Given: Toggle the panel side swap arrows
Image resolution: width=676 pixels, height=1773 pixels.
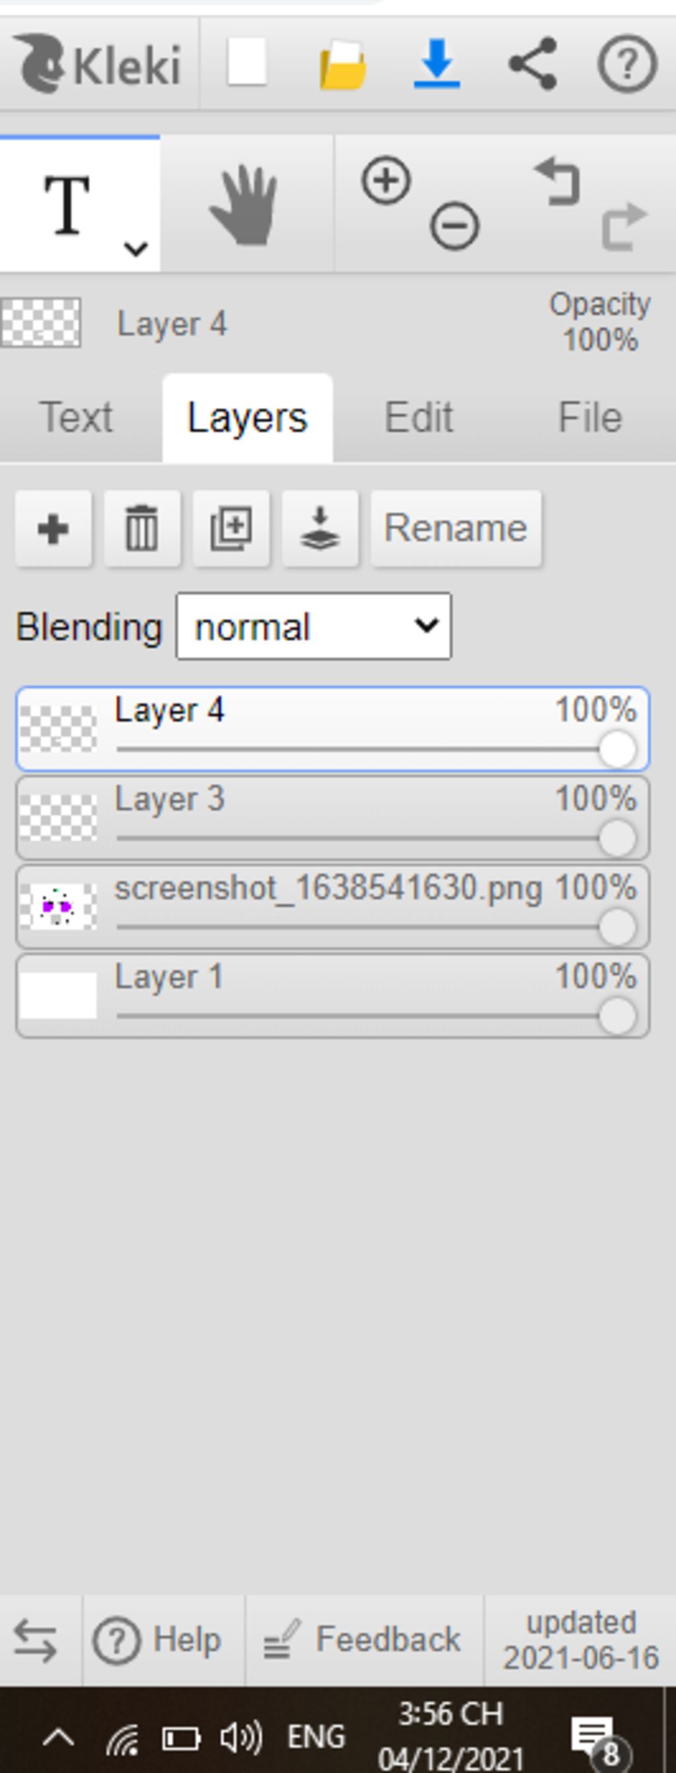Looking at the screenshot, I should (36, 1640).
